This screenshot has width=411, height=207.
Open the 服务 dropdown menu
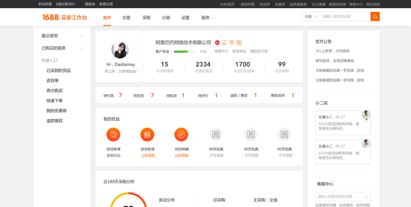pyautogui.click(x=208, y=18)
